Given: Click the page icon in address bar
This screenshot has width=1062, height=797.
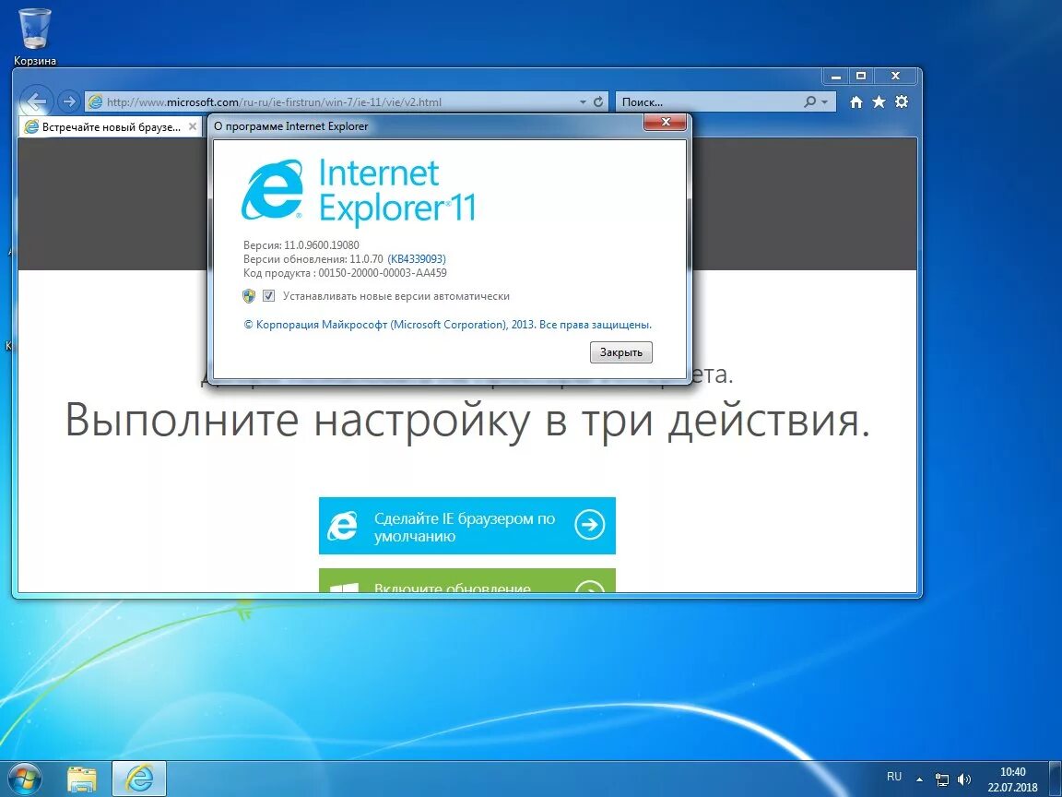Looking at the screenshot, I should tap(96, 101).
